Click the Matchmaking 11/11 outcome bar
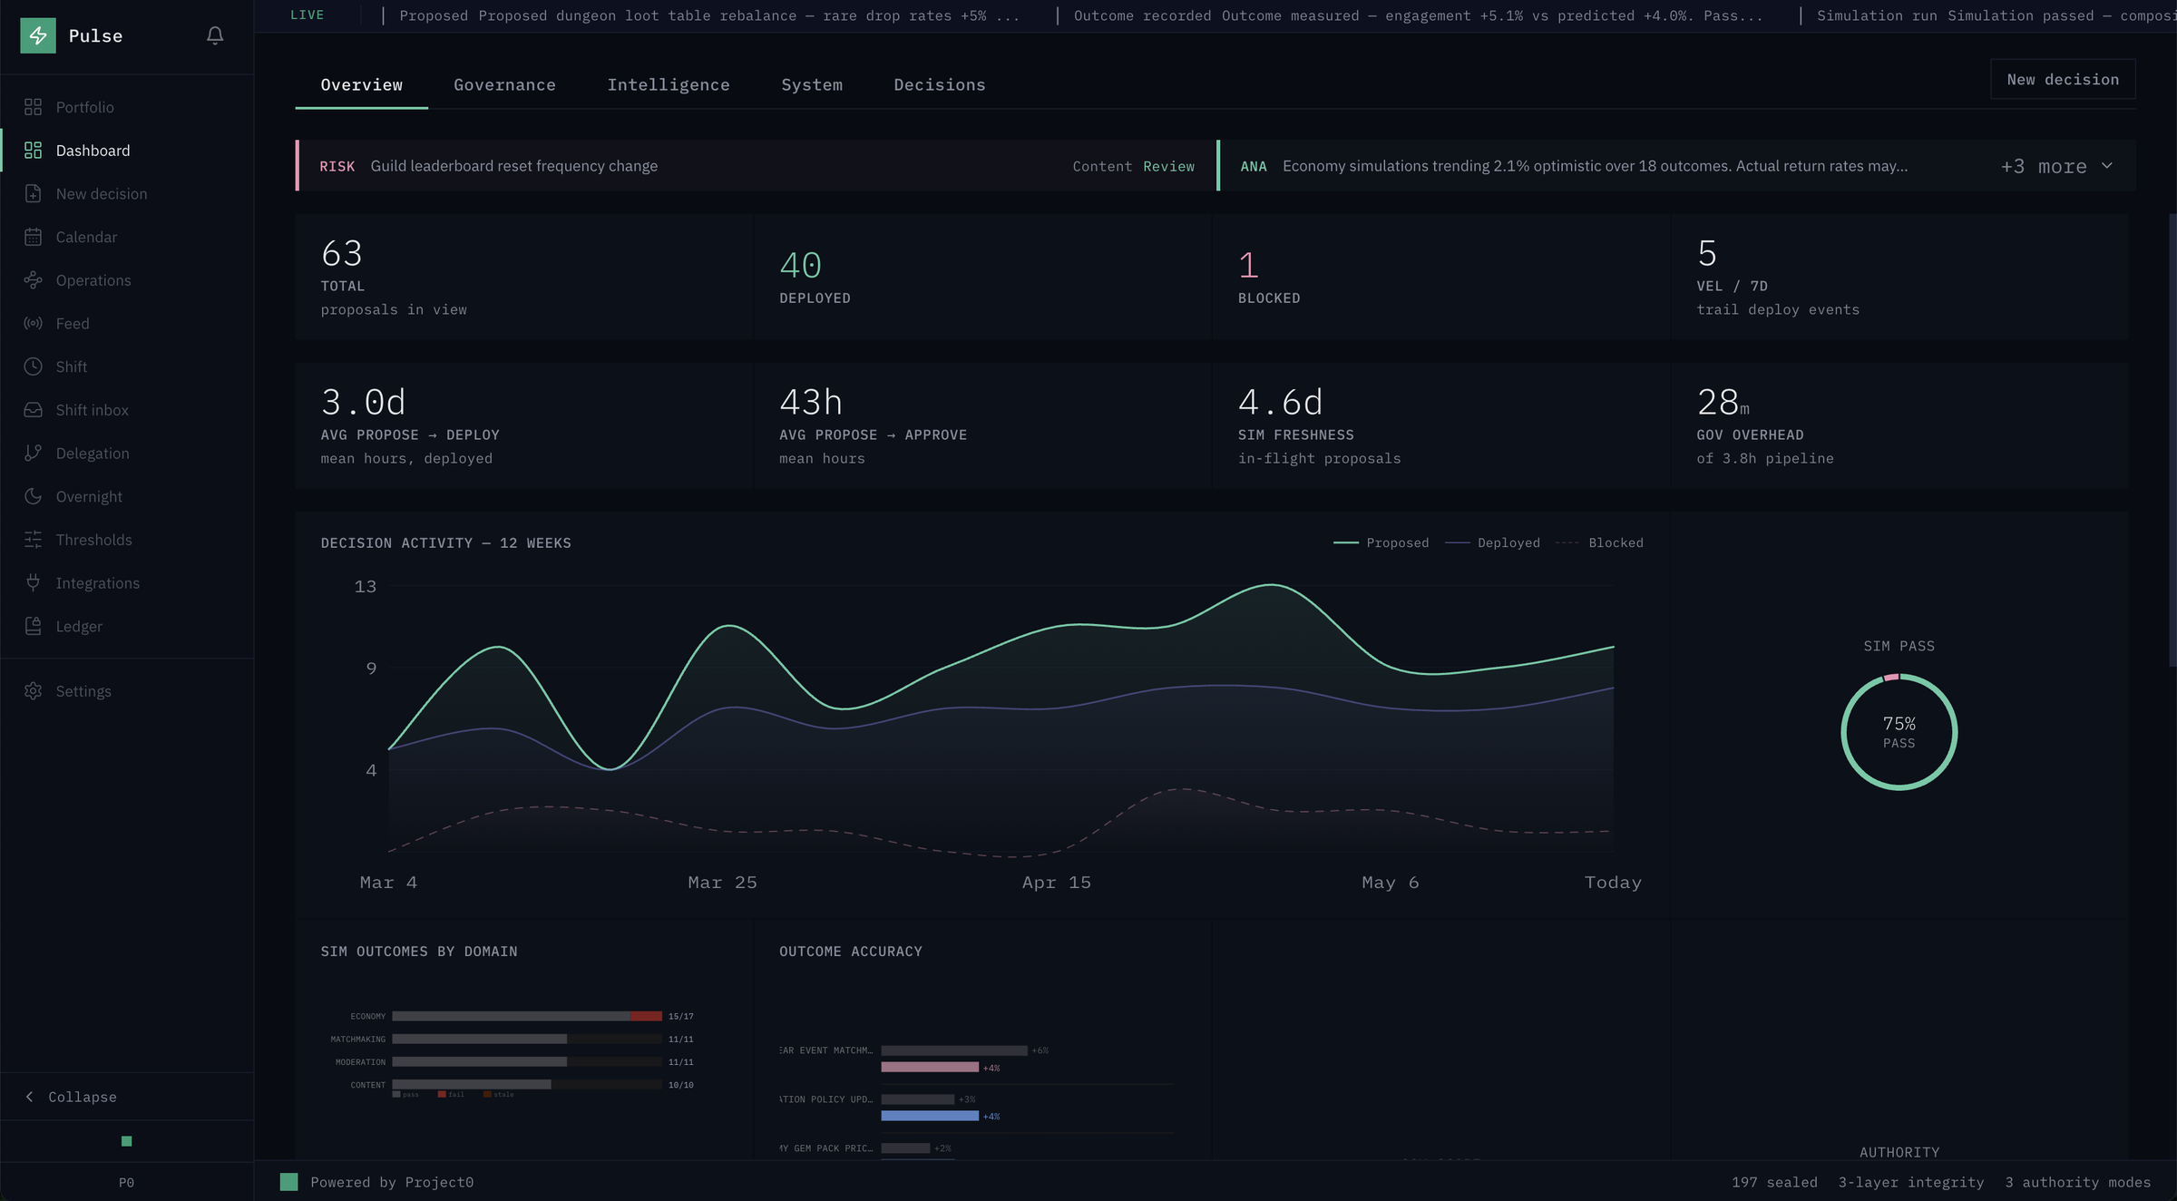Image resolution: width=2177 pixels, height=1201 pixels. coord(527,1039)
